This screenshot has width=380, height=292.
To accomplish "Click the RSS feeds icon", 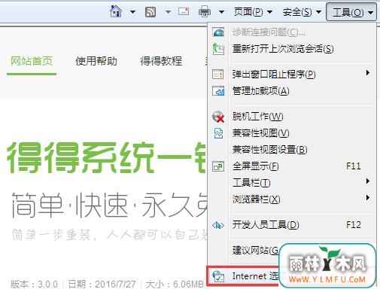I will [x=150, y=12].
